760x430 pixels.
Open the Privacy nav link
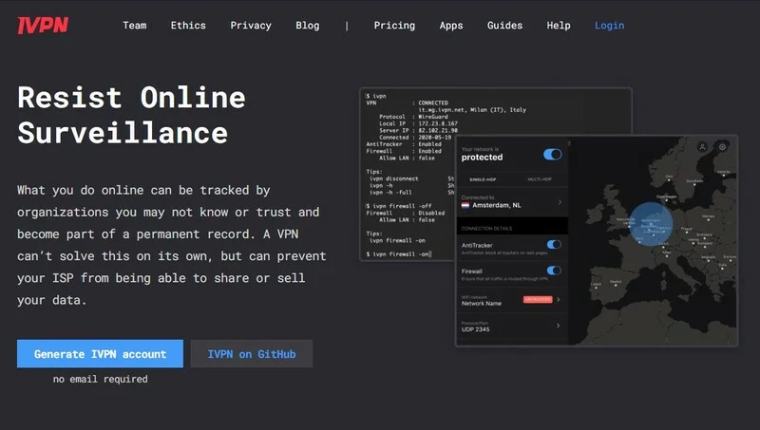(251, 26)
